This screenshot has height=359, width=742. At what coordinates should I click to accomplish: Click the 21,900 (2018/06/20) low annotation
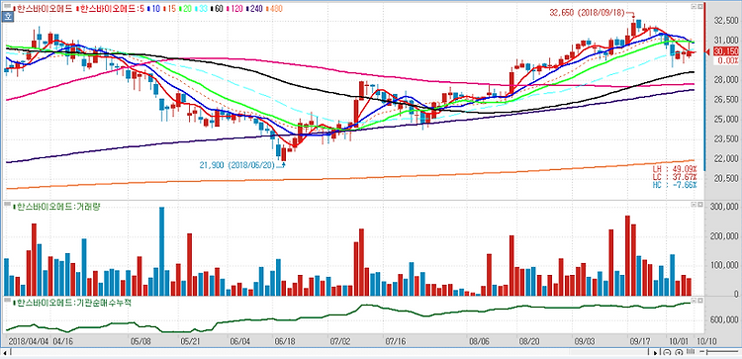(x=238, y=165)
